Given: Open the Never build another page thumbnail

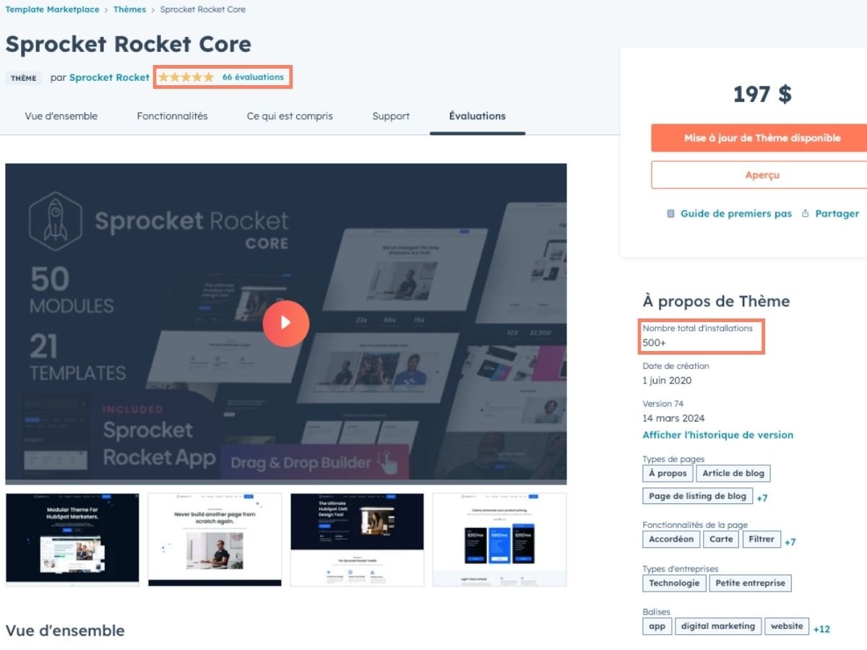Looking at the screenshot, I should tap(215, 539).
